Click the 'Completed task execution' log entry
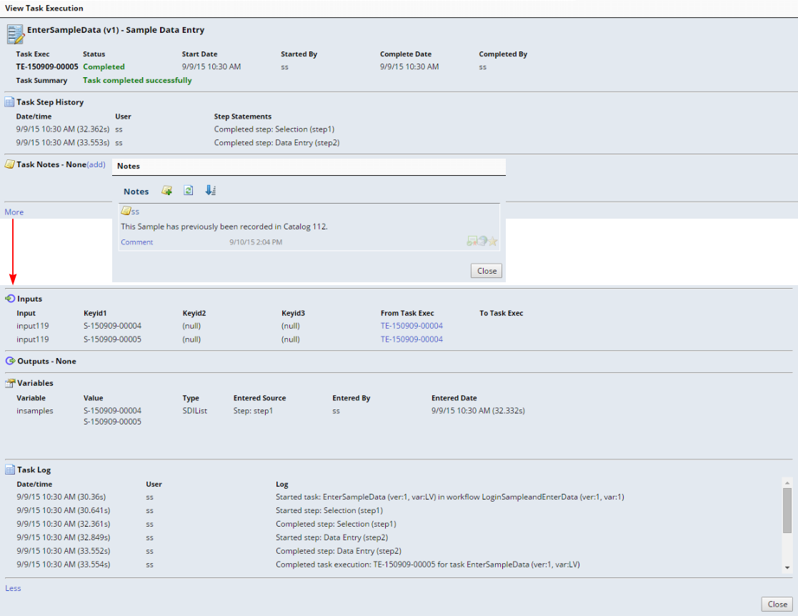The width and height of the screenshot is (798, 616). tap(428, 564)
